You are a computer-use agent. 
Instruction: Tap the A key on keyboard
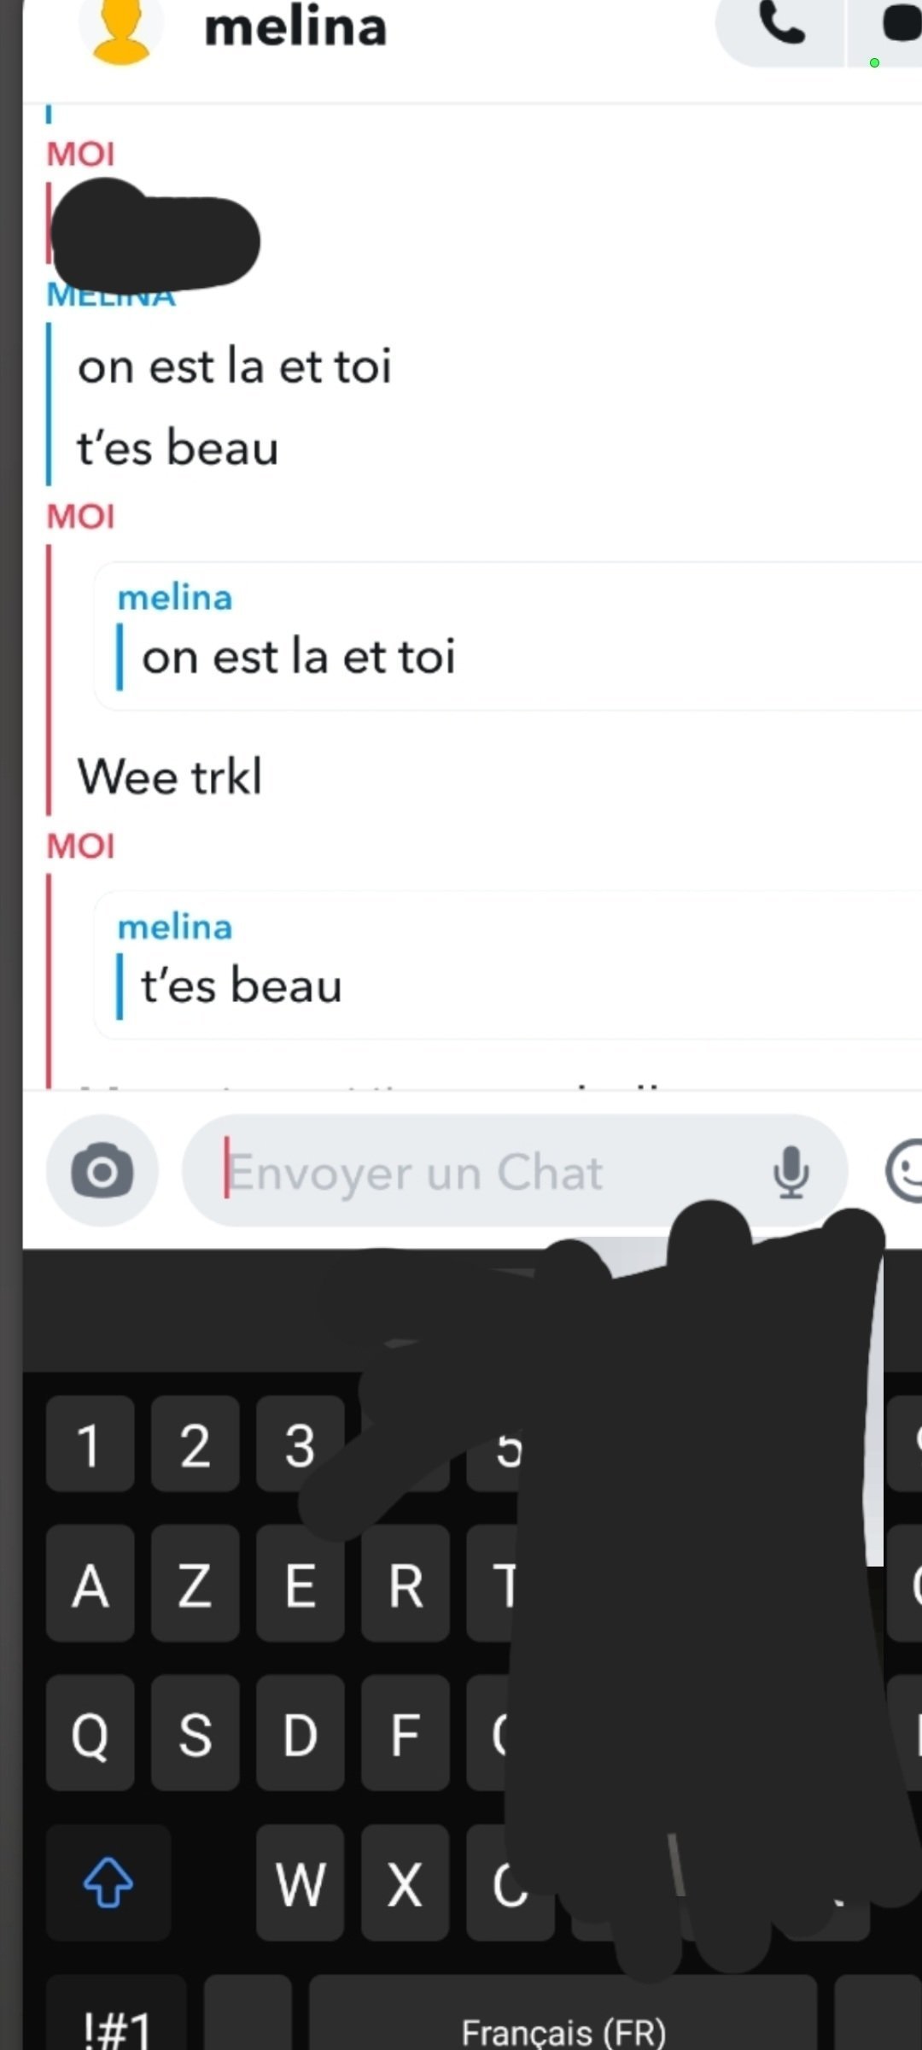pos(90,1587)
